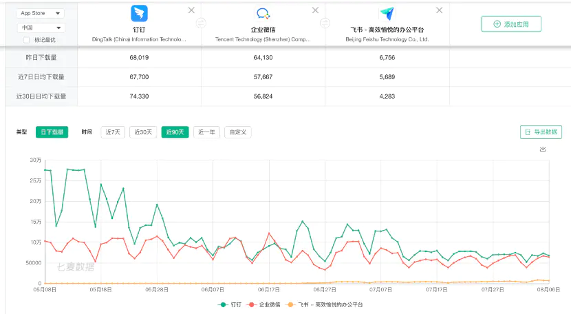Image resolution: width=571 pixels, height=314 pixels.
Task: Open the 中国 country dropdown
Action: [x=41, y=28]
